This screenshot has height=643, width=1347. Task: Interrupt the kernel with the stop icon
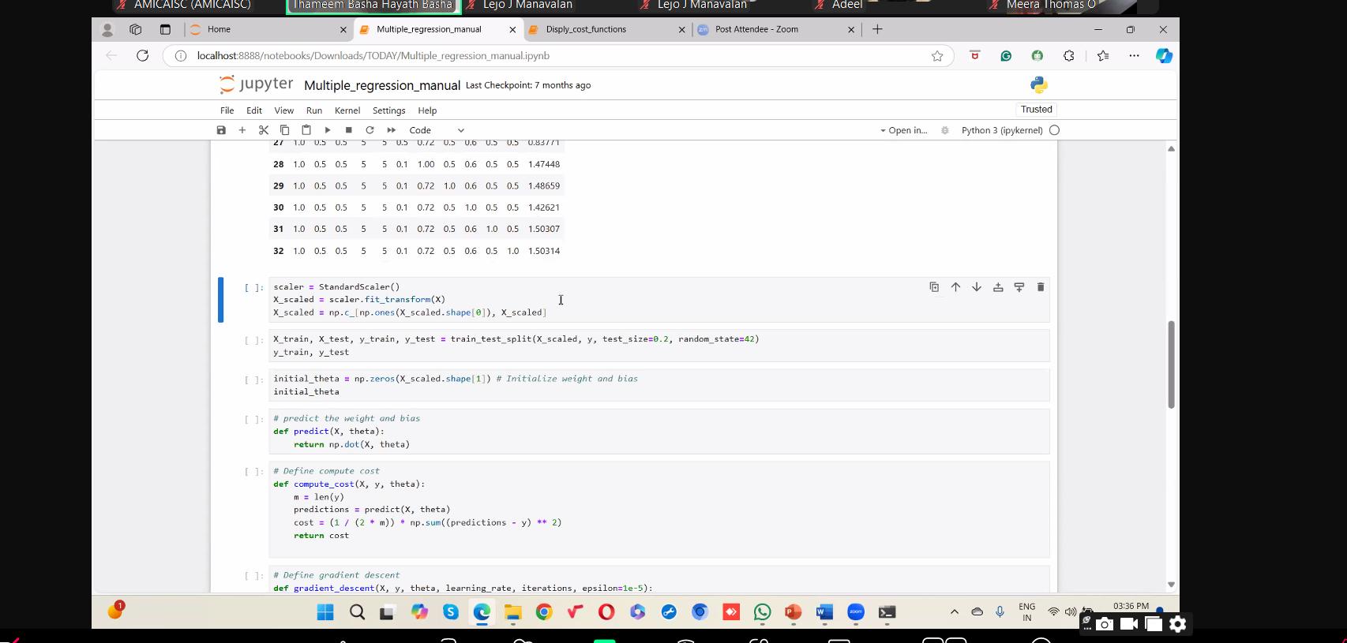[348, 130]
